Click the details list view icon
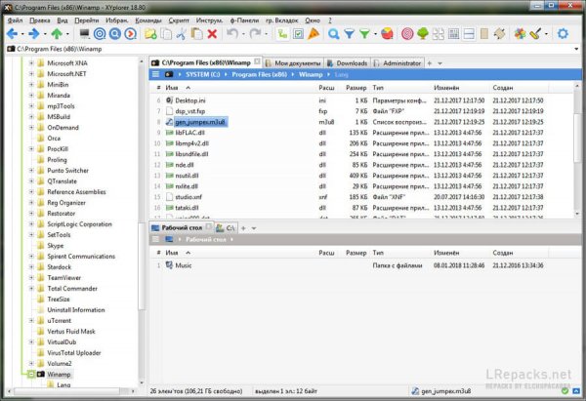The width and height of the screenshot is (586, 401). click(x=454, y=34)
